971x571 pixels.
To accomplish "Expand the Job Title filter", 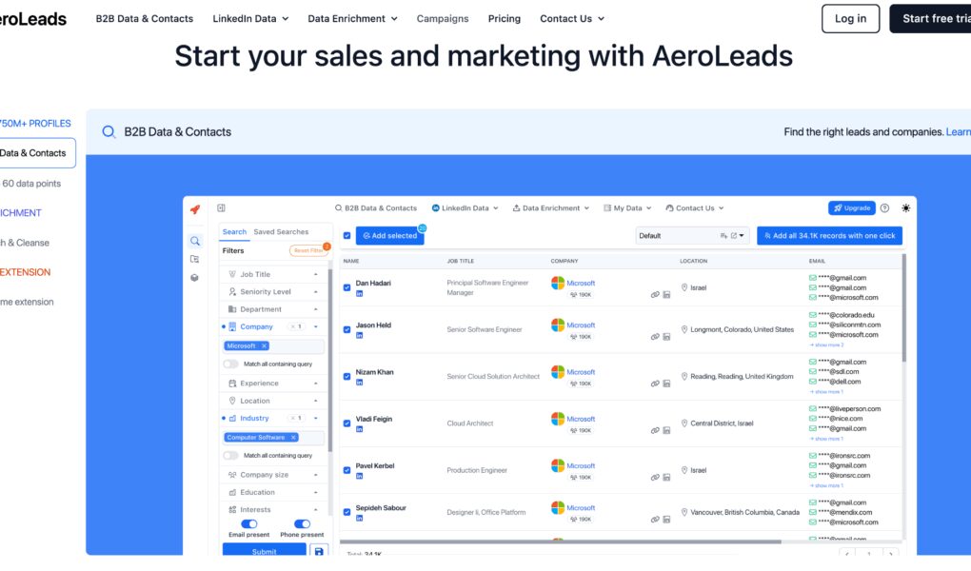I will click(x=273, y=274).
